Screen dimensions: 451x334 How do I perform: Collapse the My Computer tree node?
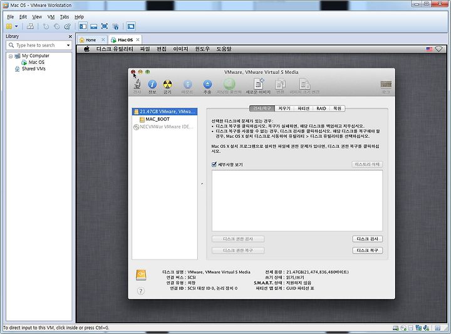click(x=11, y=56)
